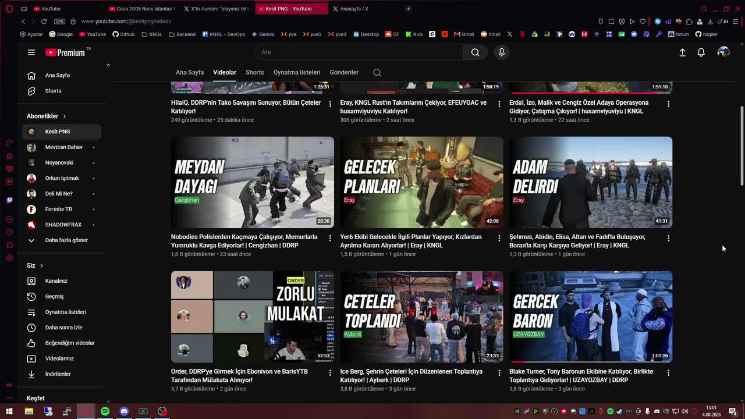Open the KNGL bookmarks folder
Image resolution: width=745 pixels, height=419 pixels.
[x=152, y=34]
